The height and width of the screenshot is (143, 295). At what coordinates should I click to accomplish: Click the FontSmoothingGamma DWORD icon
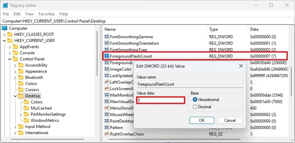coord(107,37)
